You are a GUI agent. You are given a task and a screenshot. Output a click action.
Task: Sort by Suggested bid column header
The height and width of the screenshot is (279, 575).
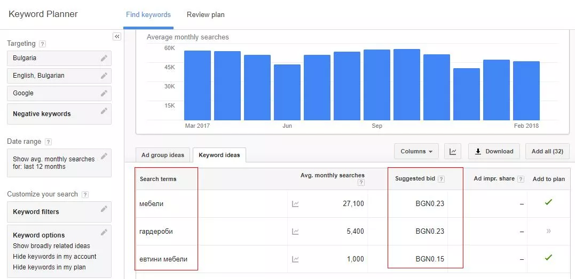click(415, 179)
